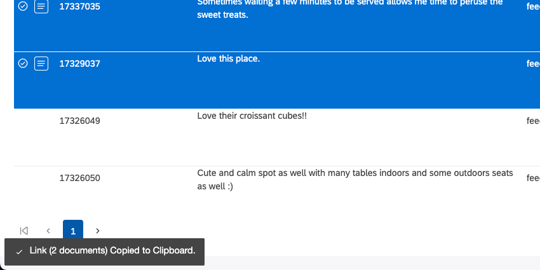Image resolution: width=540 pixels, height=270 pixels.
Task: Click the 'Sometimes waiting a few minutes' comment
Action: point(349,3)
